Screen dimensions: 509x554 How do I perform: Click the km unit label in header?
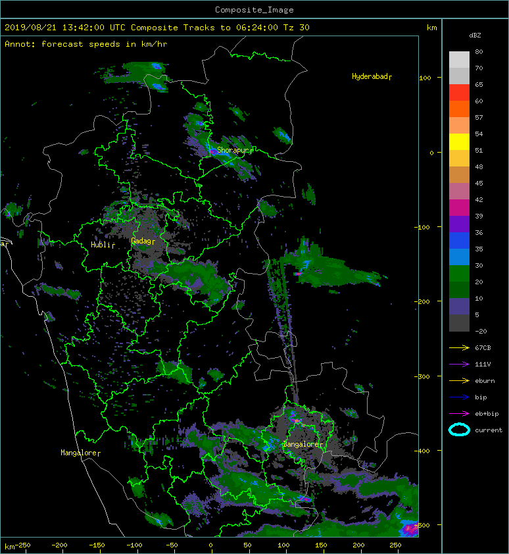pos(431,28)
